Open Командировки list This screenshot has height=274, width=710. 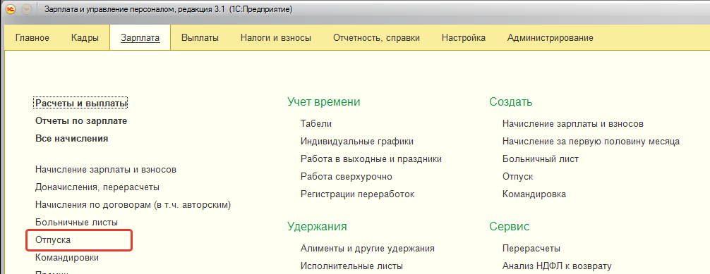(67, 258)
